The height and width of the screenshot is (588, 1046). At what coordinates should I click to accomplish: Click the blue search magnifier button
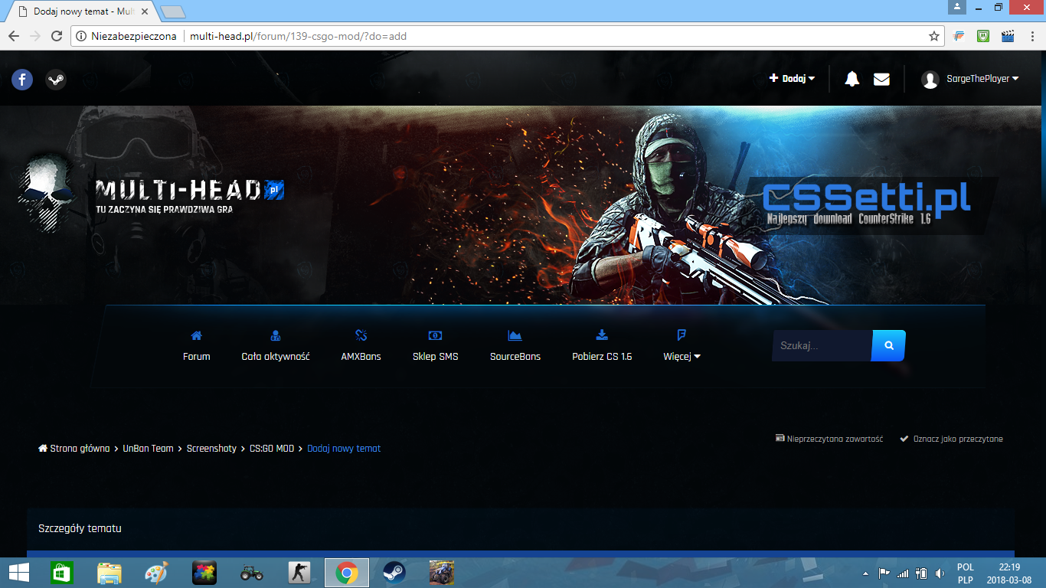click(888, 346)
